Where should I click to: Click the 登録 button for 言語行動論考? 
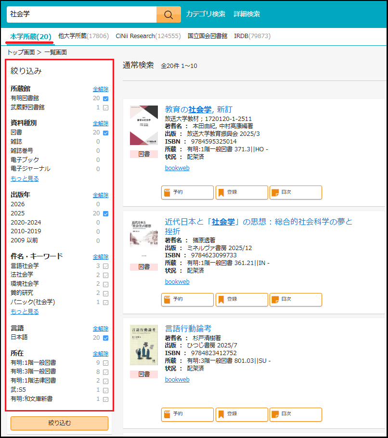click(x=242, y=414)
